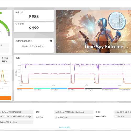This screenshot has width=131, height=131.
Task: Toggle the red GPU load legend series
Action: click(x=76, y=89)
